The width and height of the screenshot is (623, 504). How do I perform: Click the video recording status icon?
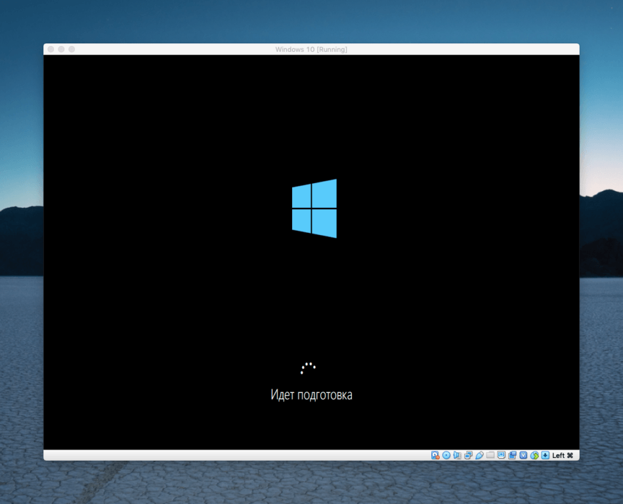[512, 455]
